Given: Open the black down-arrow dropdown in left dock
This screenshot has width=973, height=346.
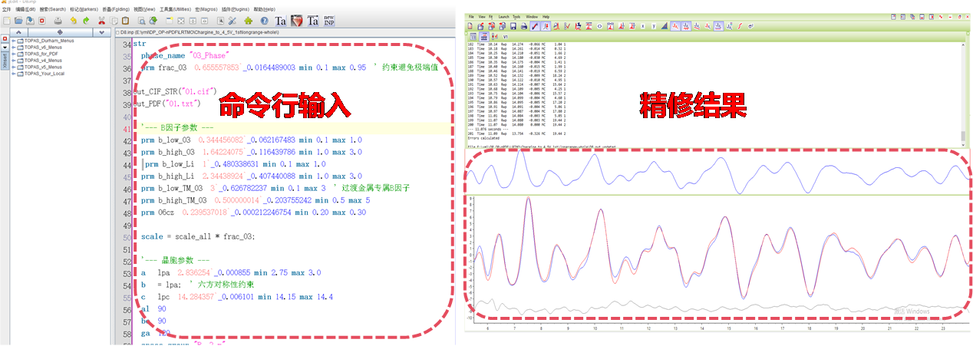Looking at the screenshot, I should click(x=4, y=47).
